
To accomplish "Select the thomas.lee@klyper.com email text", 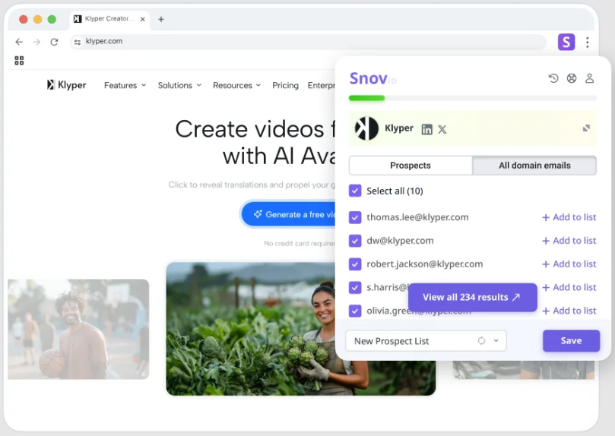I will pos(417,217).
